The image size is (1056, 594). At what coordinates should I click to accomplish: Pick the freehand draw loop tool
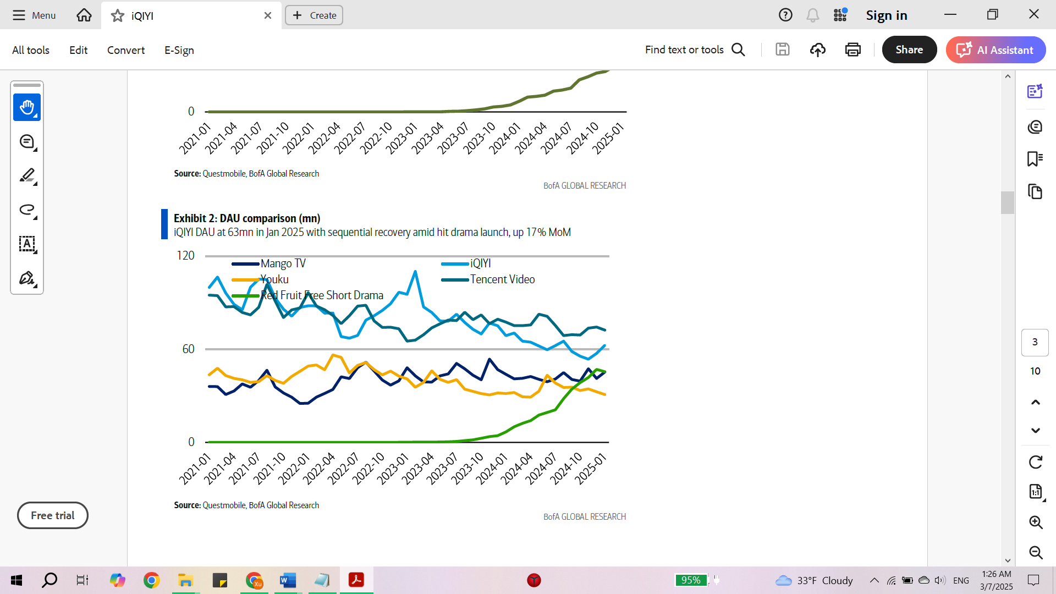[x=27, y=210]
